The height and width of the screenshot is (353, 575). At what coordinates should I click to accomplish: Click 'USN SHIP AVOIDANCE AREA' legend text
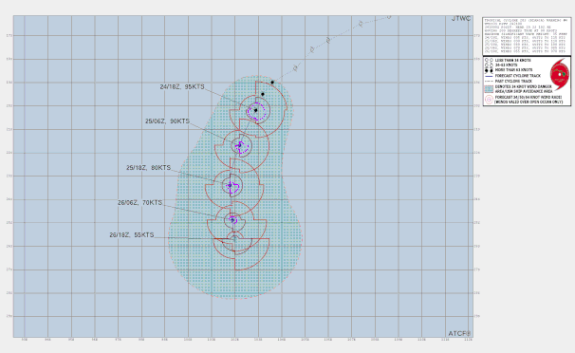529,91
